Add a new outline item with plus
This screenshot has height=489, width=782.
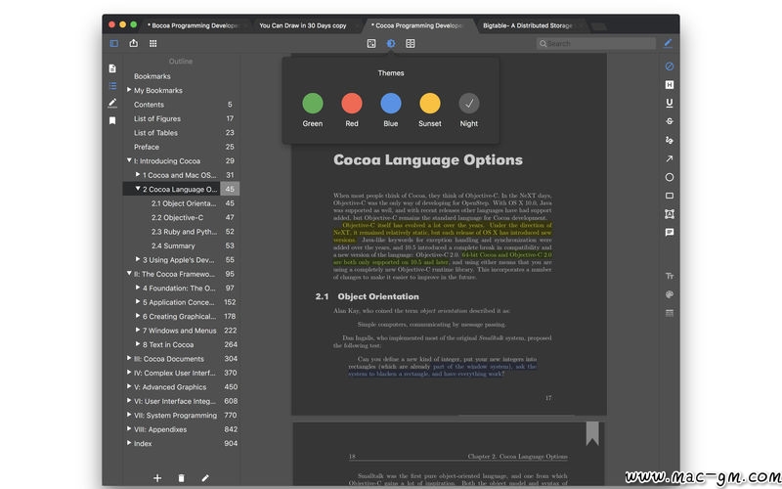point(157,478)
